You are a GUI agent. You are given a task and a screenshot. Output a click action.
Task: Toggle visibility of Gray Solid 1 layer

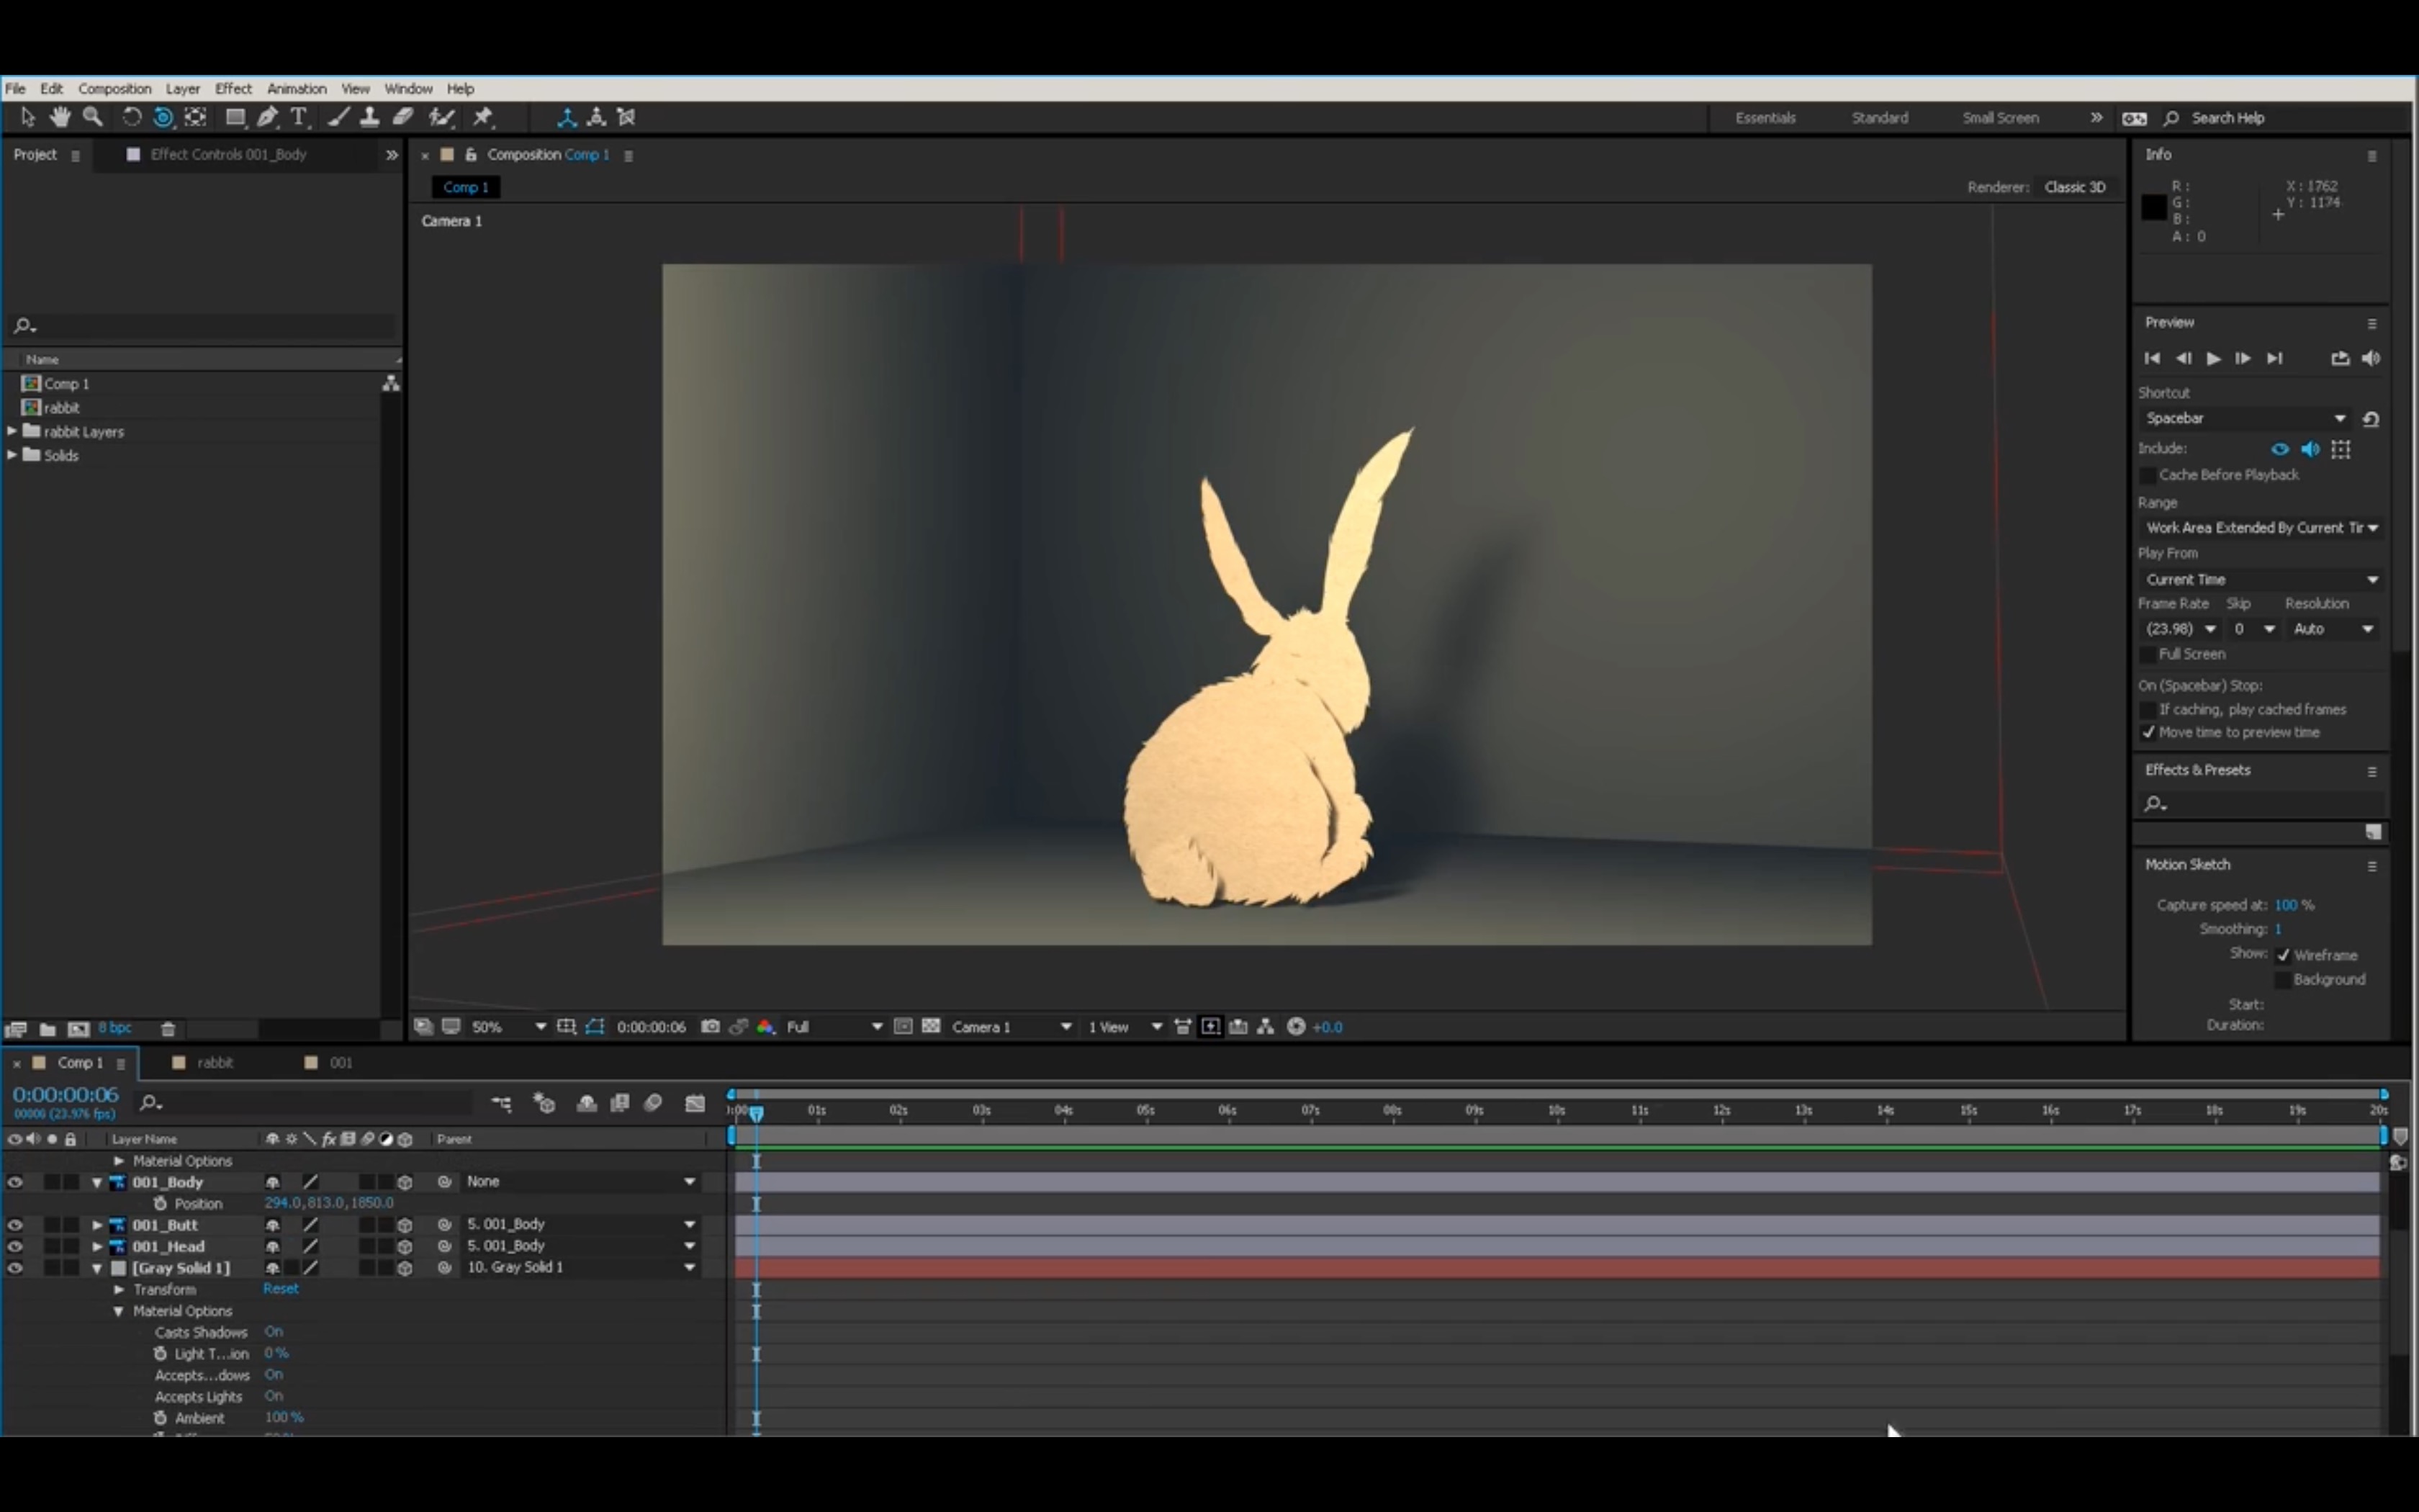coord(14,1267)
